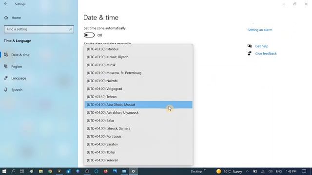
Task: Select (UTC+04:00) Izhevsk, Samara from list
Action: 138,128
